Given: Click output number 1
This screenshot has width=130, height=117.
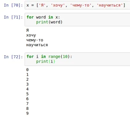Looking at the screenshot, I should 27,75.
